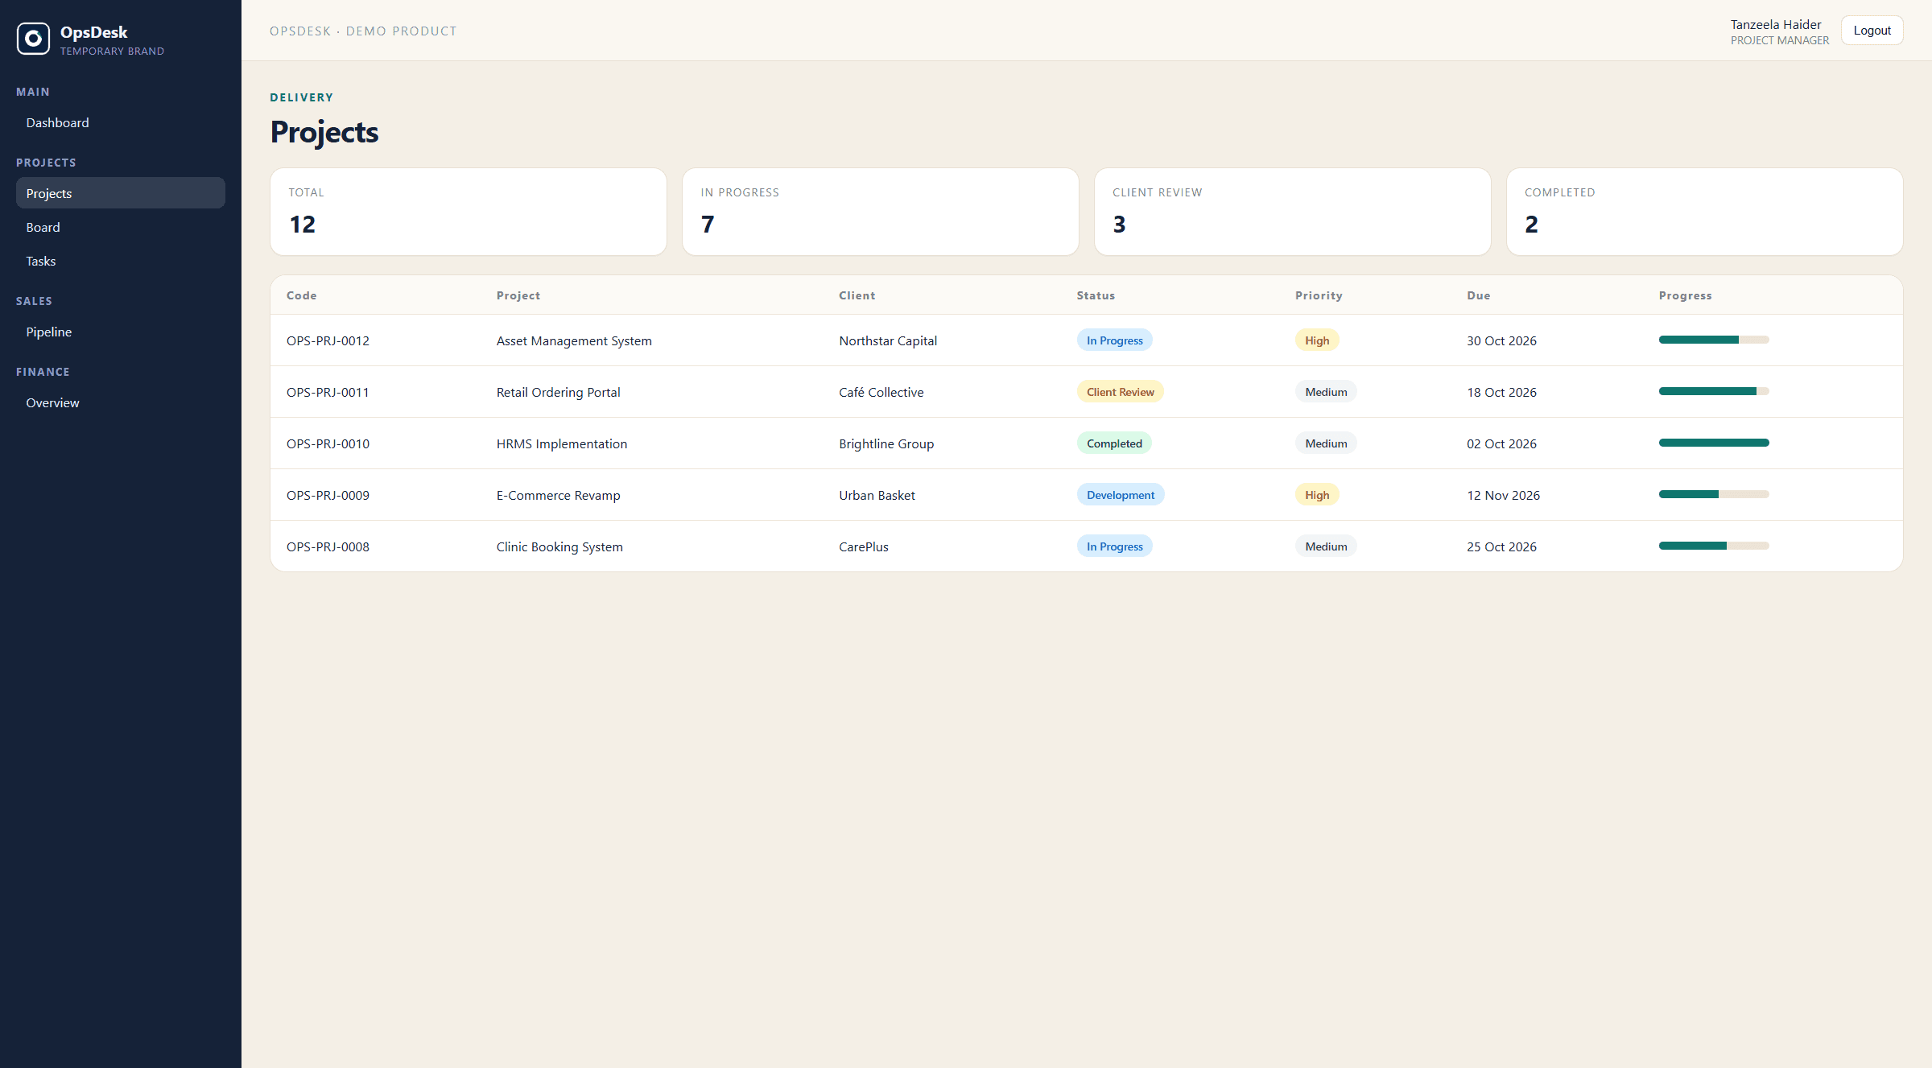
Task: Click project code OPS-PRJ-0012
Action: [328, 340]
